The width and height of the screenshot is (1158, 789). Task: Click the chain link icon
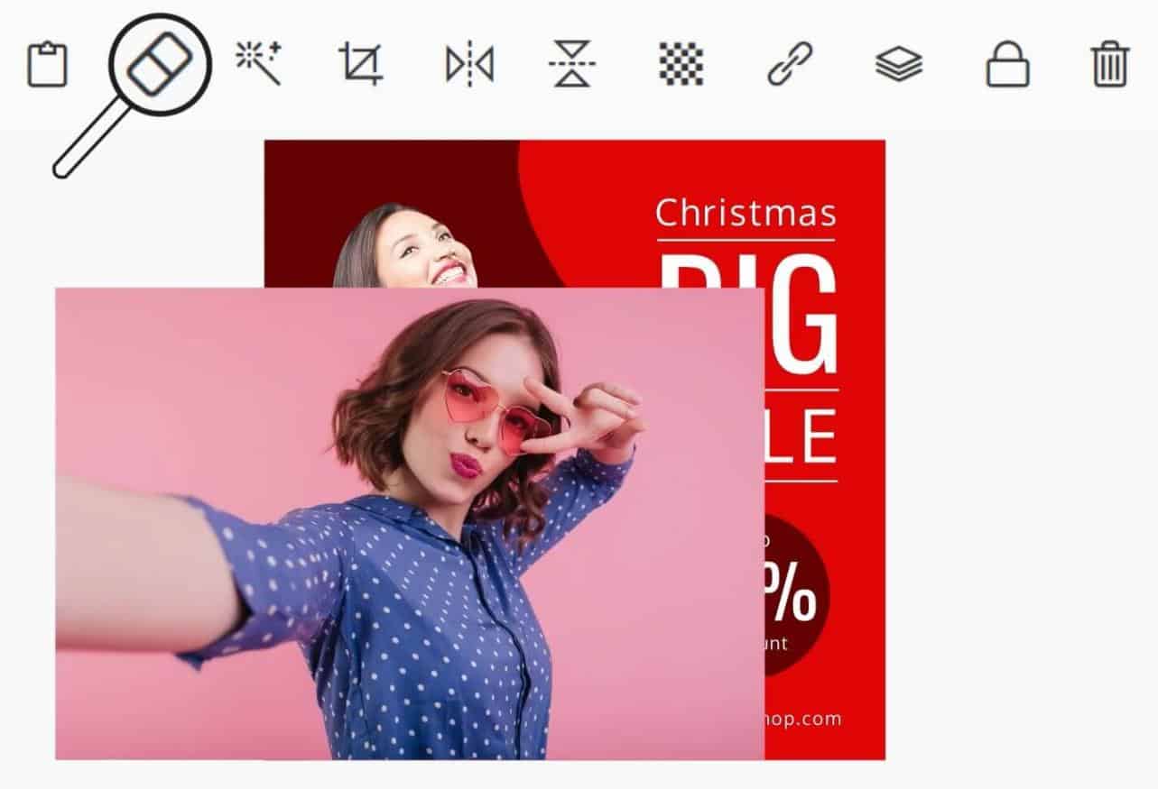click(x=790, y=64)
